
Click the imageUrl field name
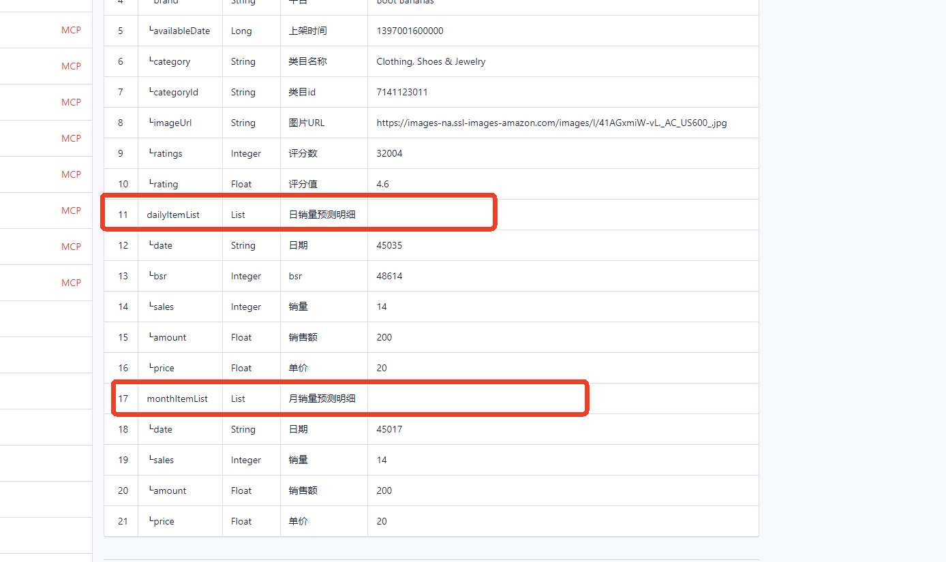pyautogui.click(x=170, y=123)
